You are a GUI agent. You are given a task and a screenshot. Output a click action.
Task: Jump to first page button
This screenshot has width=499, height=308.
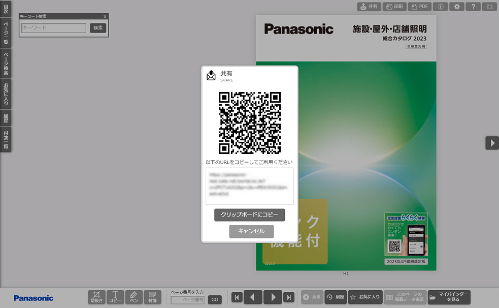pos(237,297)
